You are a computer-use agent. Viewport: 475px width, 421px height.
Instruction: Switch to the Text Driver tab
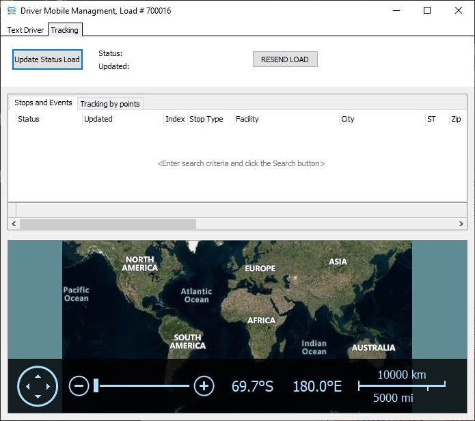pyautogui.click(x=25, y=30)
